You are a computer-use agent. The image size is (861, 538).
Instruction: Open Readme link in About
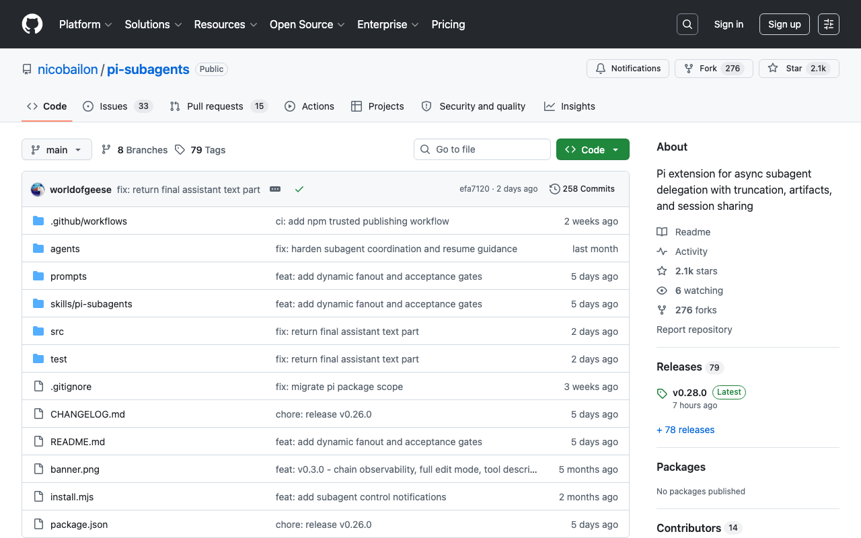(683, 232)
